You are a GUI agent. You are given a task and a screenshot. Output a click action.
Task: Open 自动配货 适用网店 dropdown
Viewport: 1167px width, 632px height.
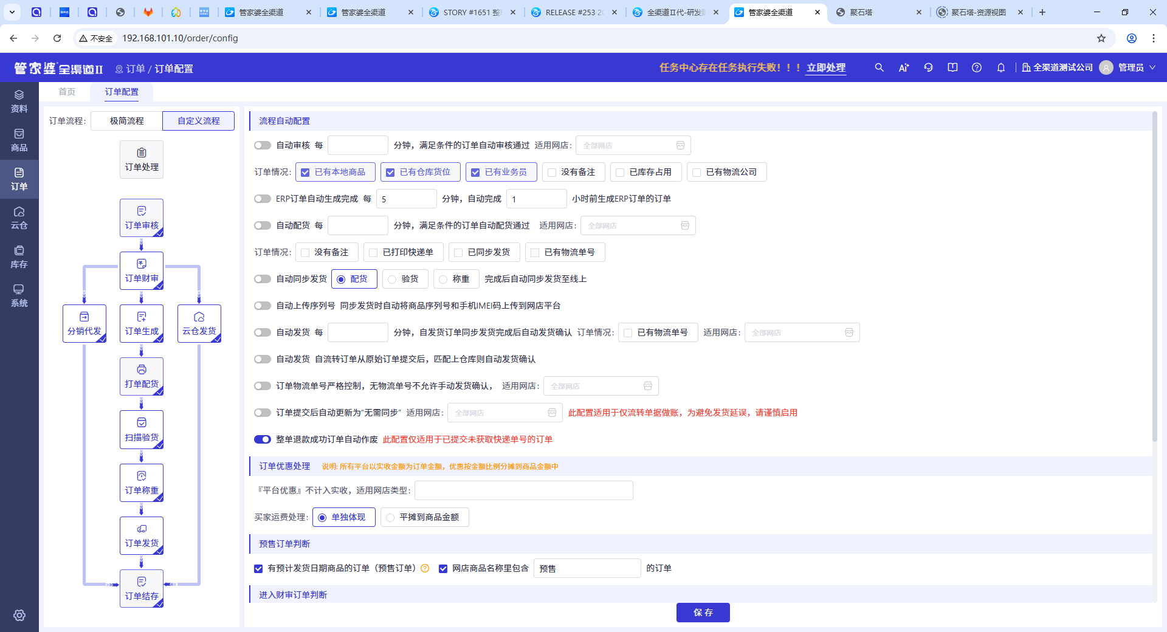coord(638,225)
